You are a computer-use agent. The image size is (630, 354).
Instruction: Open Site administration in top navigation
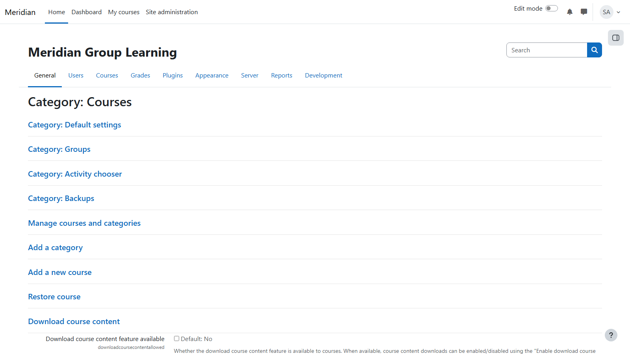tap(172, 12)
